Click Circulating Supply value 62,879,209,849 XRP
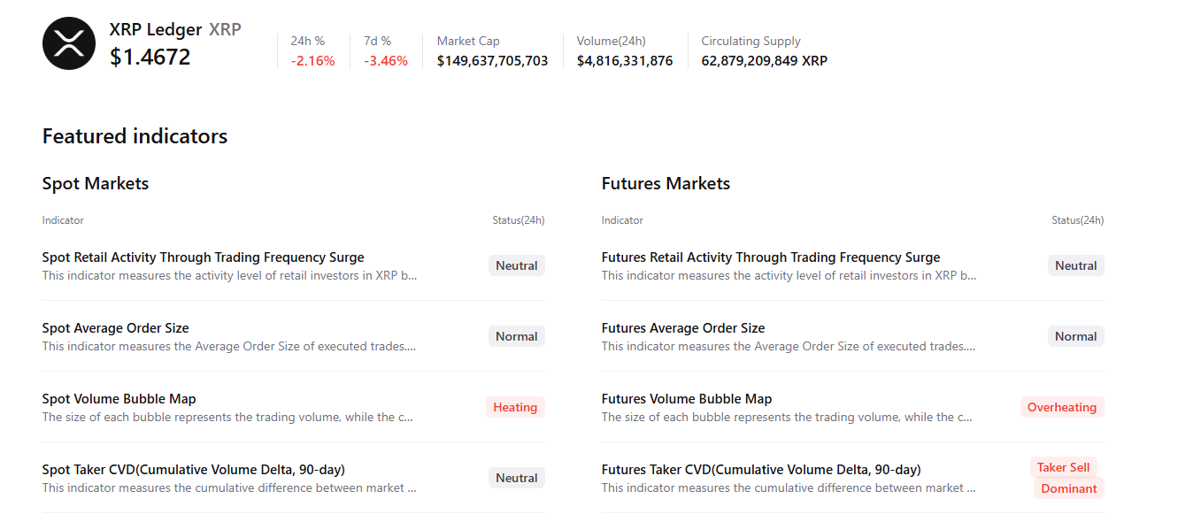1178x522 pixels. (x=765, y=61)
